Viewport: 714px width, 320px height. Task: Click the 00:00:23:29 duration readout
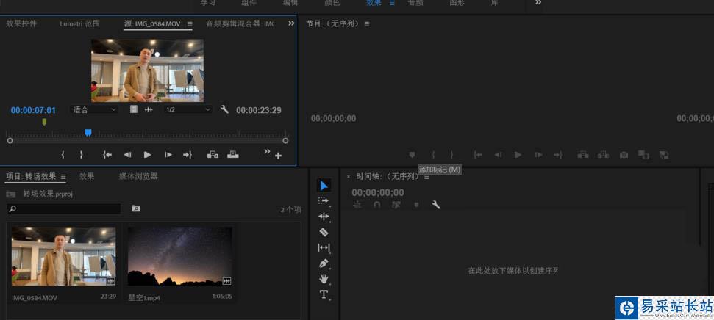point(259,110)
